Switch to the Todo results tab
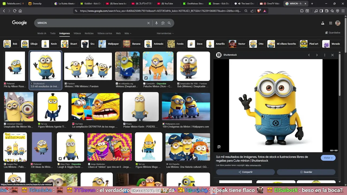The width and height of the screenshot is (347, 195). [x=53, y=33]
